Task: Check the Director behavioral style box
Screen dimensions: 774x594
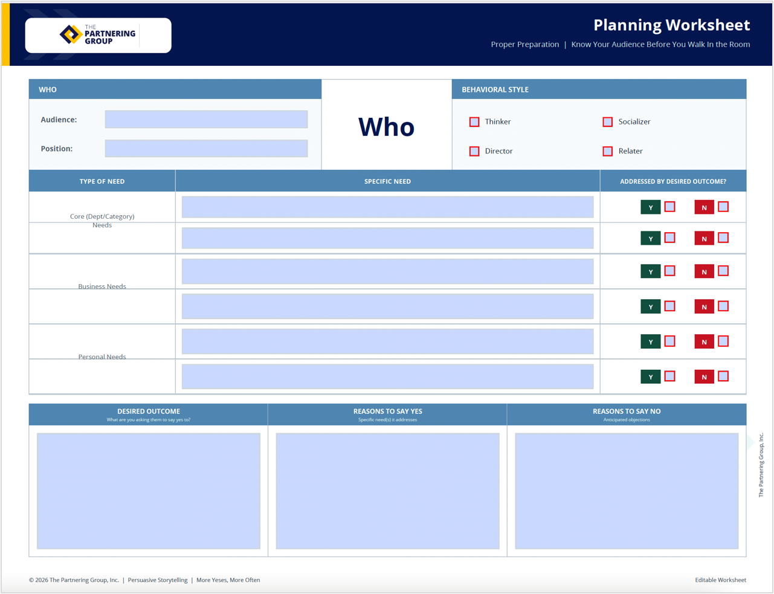Action: [x=474, y=151]
